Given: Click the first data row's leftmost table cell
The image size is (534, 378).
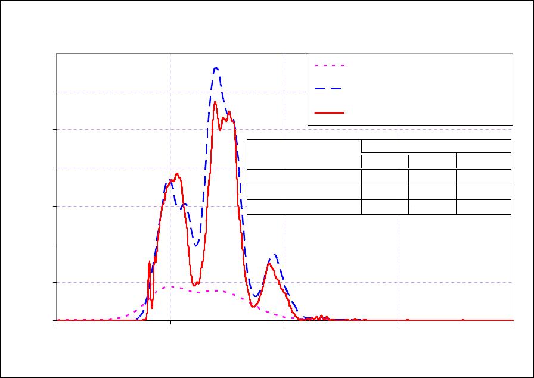Looking at the screenshot, I should [x=304, y=177].
